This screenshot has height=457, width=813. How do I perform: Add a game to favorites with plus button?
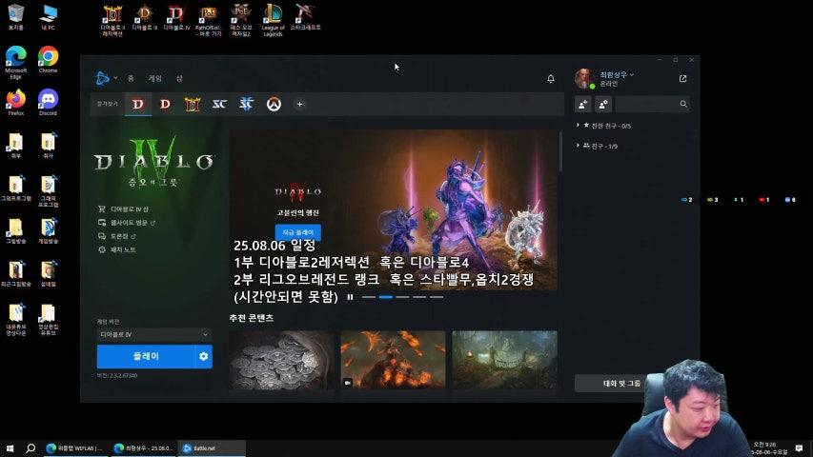pos(299,104)
